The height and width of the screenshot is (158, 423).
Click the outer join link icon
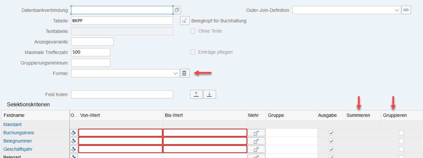tap(406, 10)
